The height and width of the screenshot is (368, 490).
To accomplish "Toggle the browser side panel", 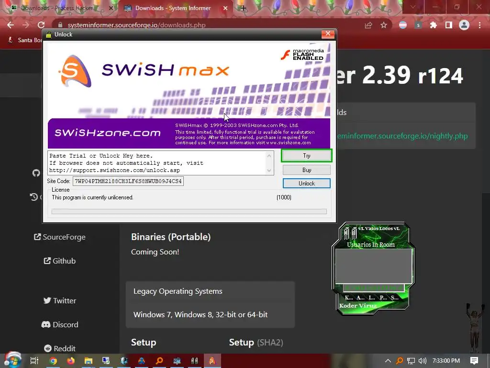I will pos(449,25).
